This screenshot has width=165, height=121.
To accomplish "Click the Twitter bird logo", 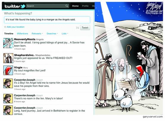I will 23,6.
